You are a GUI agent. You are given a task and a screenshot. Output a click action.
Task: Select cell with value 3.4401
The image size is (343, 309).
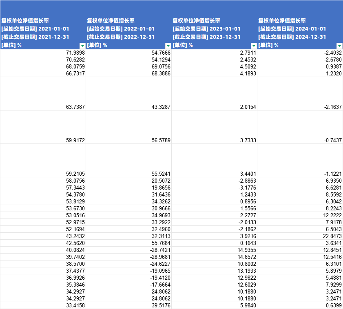pyautogui.click(x=215, y=161)
